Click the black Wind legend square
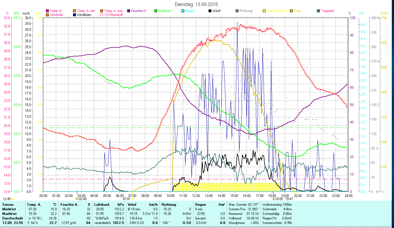 click(x=210, y=11)
